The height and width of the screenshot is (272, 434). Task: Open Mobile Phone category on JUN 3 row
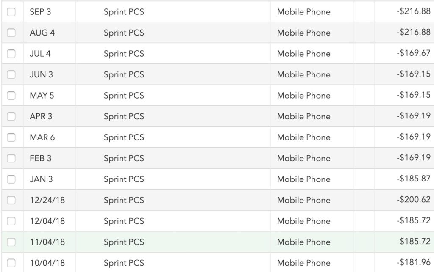[303, 74]
